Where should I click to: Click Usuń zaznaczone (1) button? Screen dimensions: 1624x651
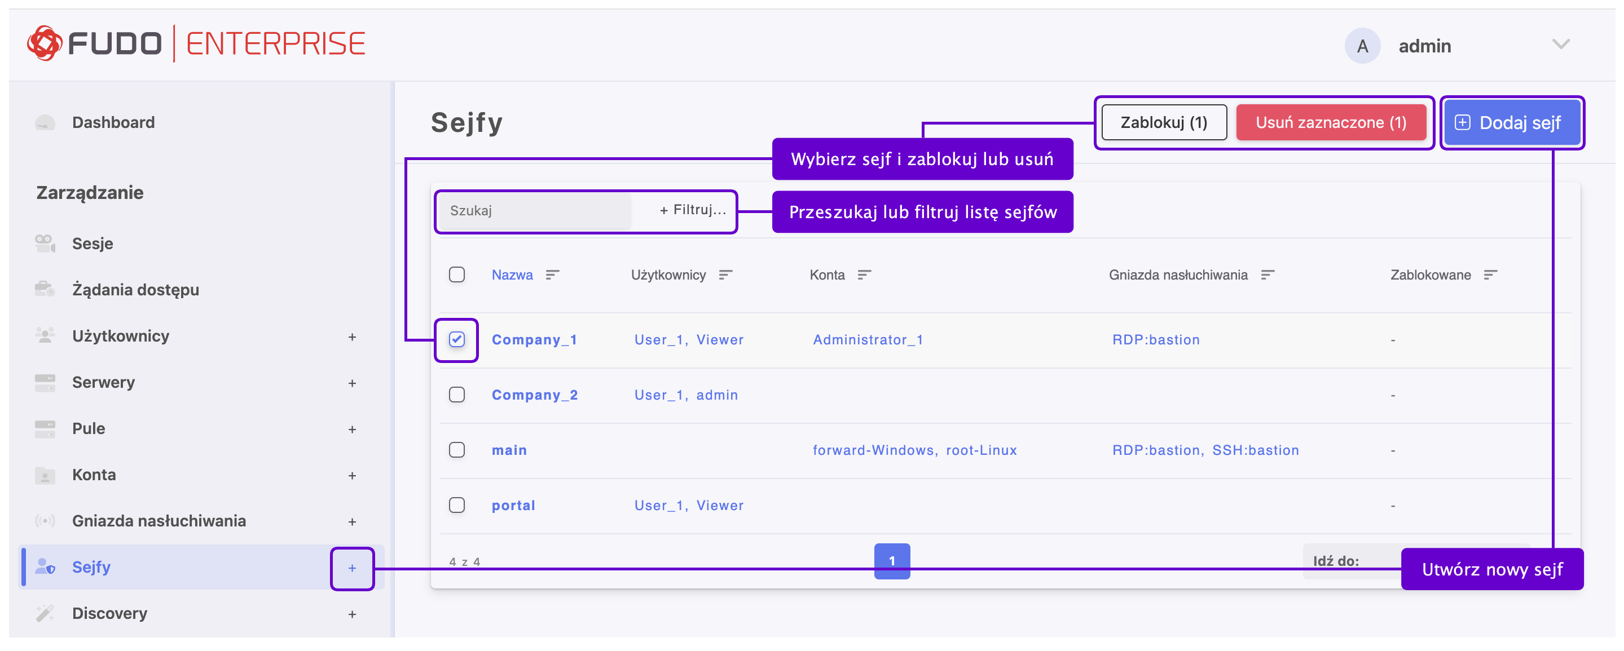tap(1330, 122)
